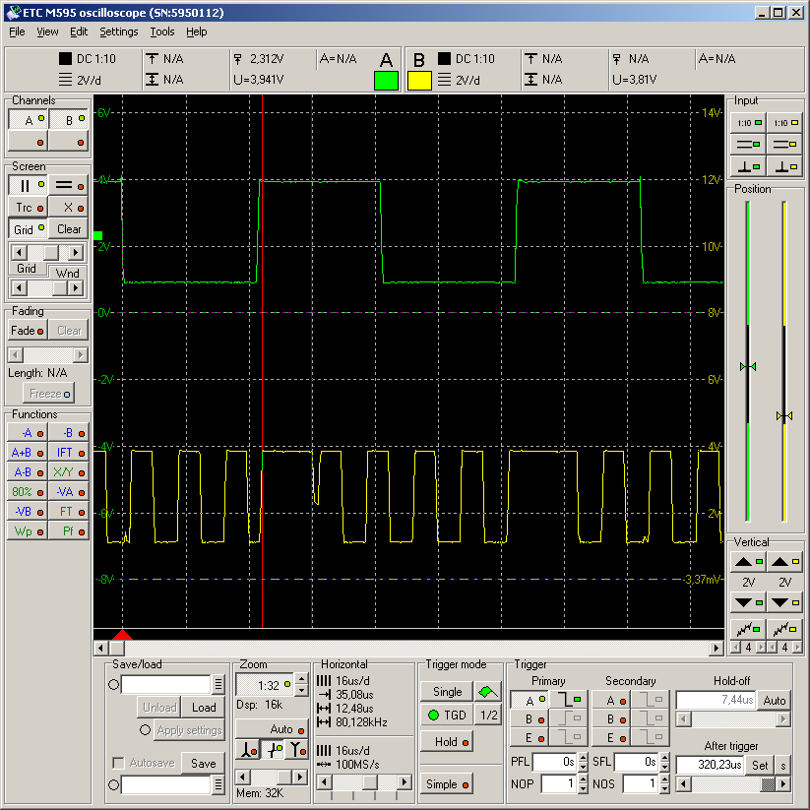The height and width of the screenshot is (810, 810).
Task: Toggle the A+B sum function
Action: (x=27, y=452)
